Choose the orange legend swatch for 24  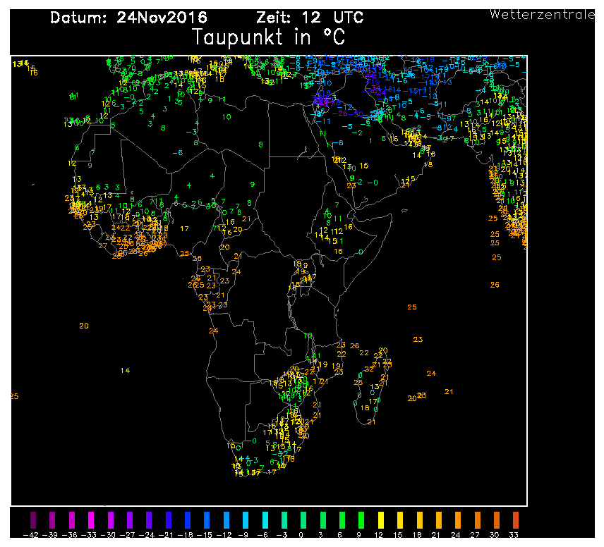(x=458, y=521)
